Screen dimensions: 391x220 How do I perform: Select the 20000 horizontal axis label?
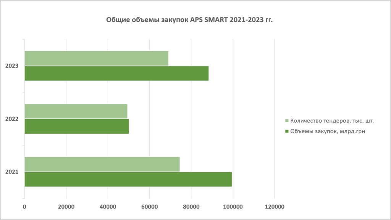click(x=66, y=207)
